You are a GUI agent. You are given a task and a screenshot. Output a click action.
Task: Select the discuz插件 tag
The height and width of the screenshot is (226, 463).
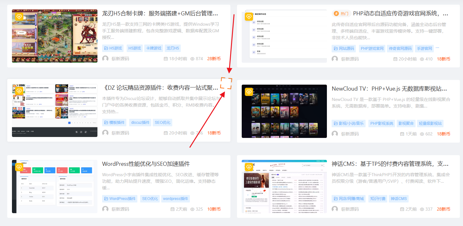click(x=140, y=123)
